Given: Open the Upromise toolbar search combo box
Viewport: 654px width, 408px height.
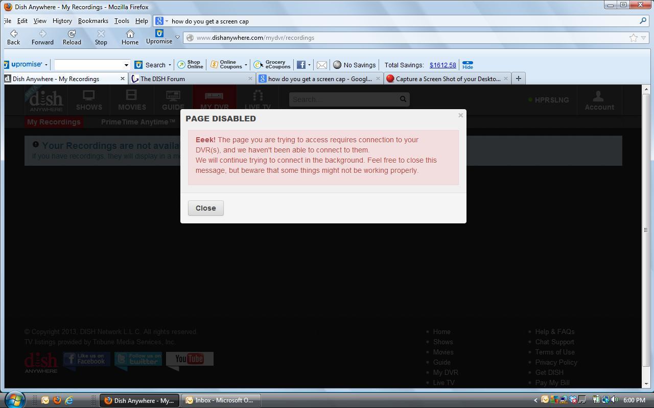Looking at the screenshot, I should (x=92, y=65).
